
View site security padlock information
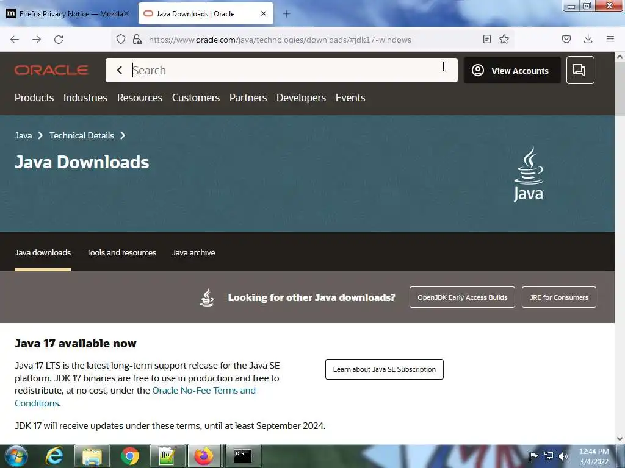pyautogui.click(x=137, y=39)
